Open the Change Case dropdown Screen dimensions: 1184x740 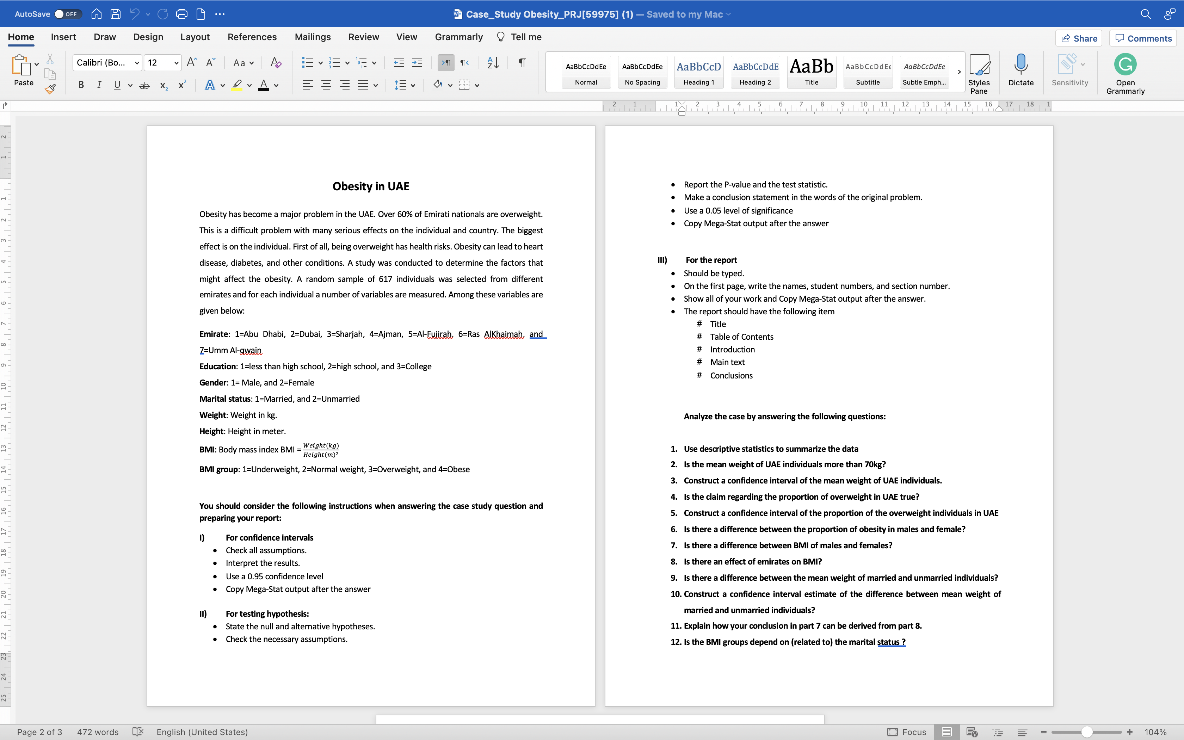point(243,63)
